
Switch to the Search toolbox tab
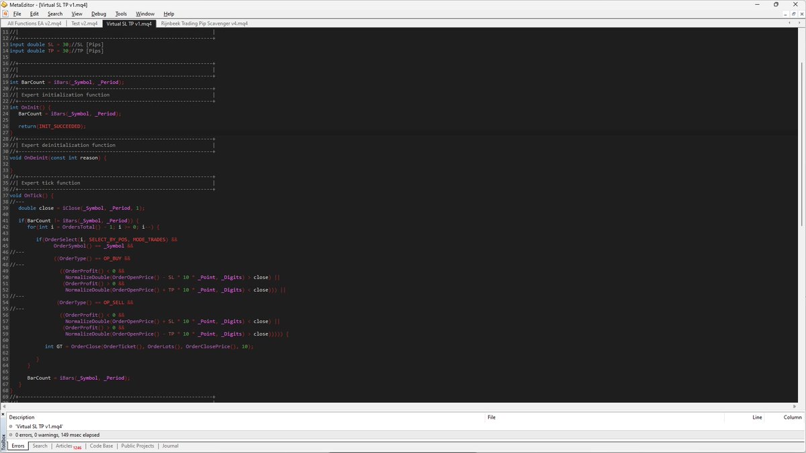[40, 446]
